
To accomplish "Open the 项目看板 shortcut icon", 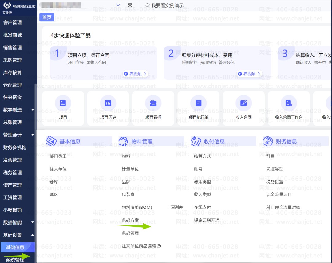I will (x=153, y=103).
